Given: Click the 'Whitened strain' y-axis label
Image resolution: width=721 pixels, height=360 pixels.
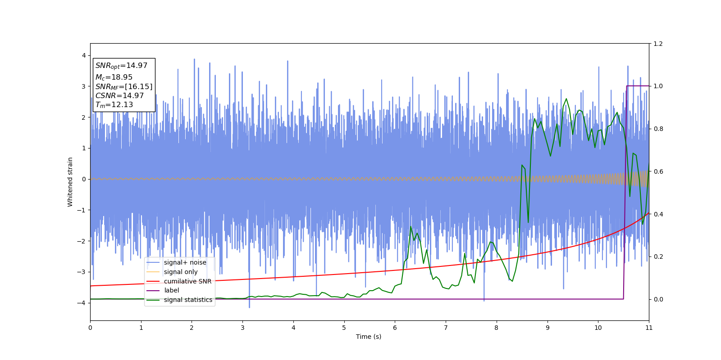Looking at the screenshot, I should pos(70,182).
